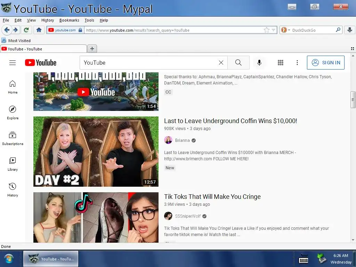Open the Tik Toks cringe video thumbnail

(96, 217)
